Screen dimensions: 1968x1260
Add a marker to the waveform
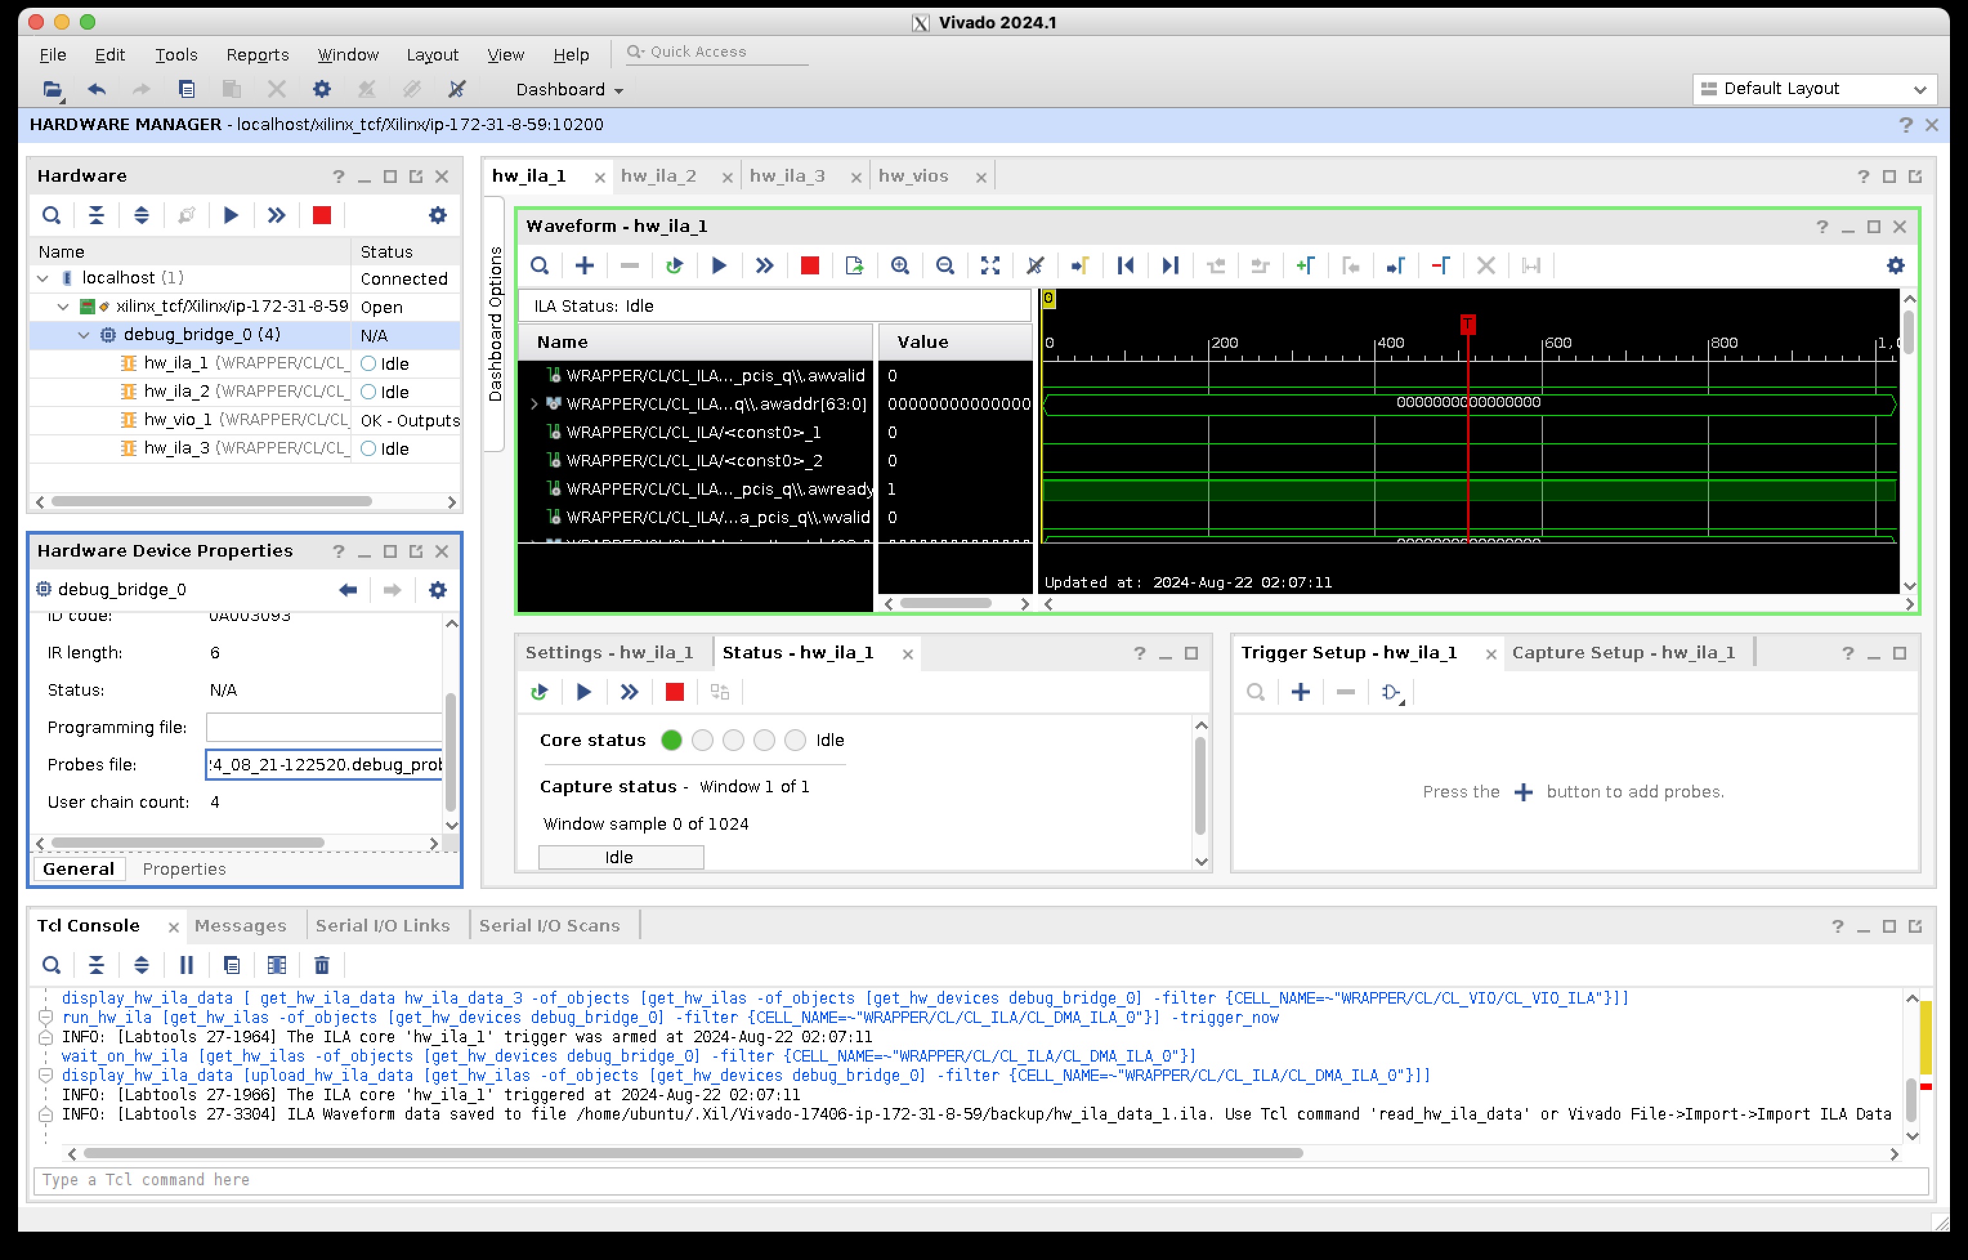pos(1305,266)
